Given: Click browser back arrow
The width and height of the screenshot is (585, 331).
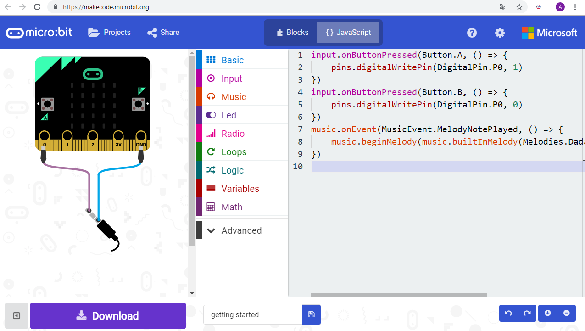Looking at the screenshot, I should pos(8,7).
